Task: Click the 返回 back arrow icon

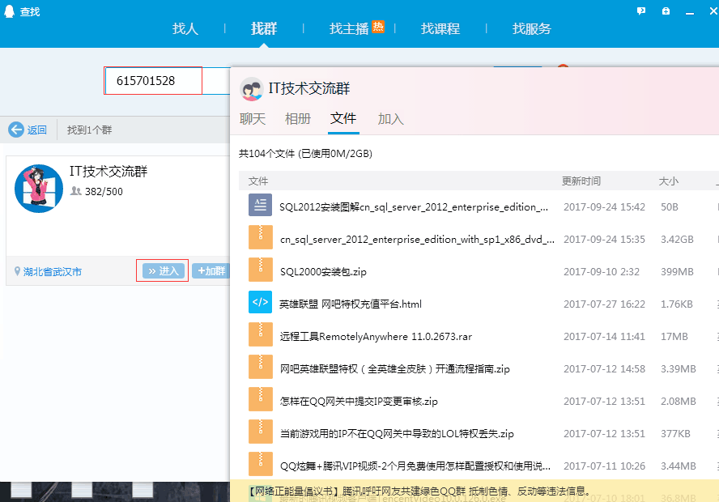Action: (16, 130)
